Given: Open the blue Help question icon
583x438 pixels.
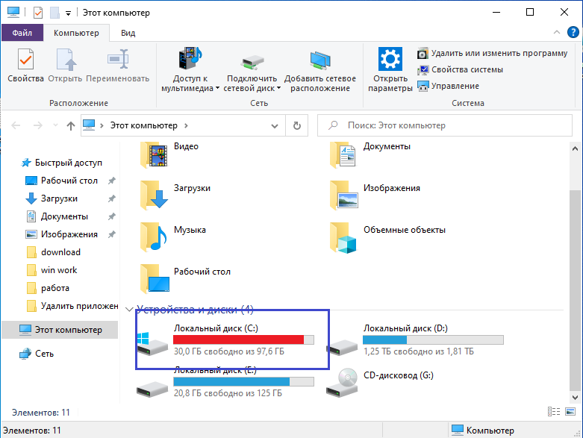Looking at the screenshot, I should pyautogui.click(x=573, y=32).
